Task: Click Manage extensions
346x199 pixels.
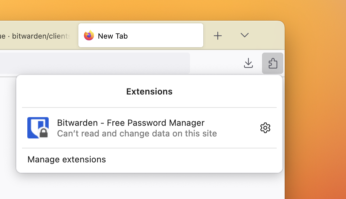Action: [67, 159]
